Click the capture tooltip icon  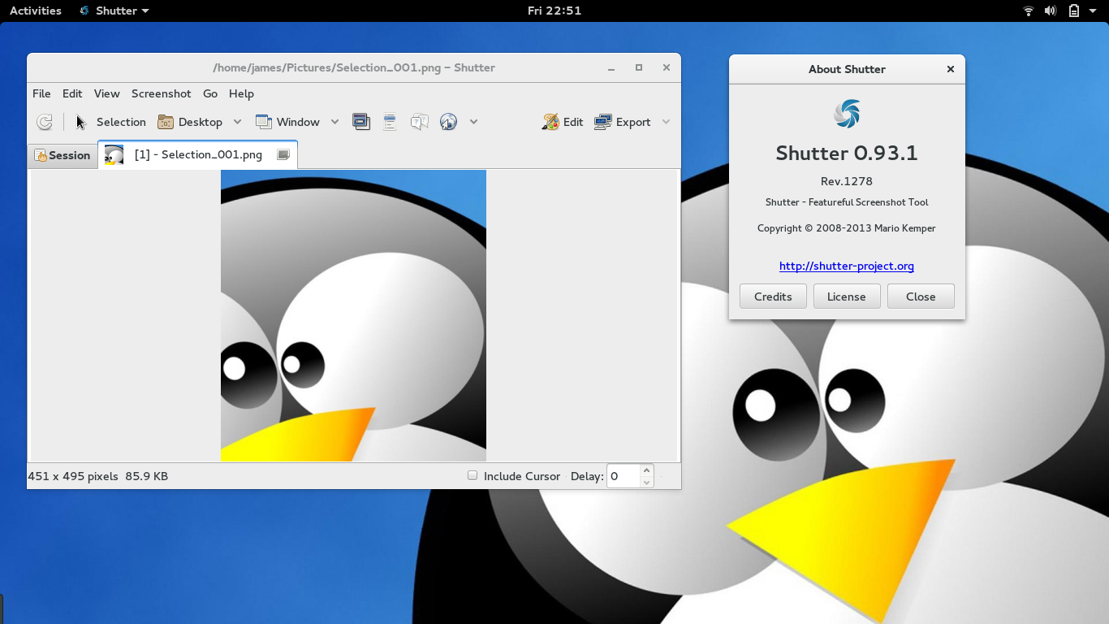(x=419, y=122)
